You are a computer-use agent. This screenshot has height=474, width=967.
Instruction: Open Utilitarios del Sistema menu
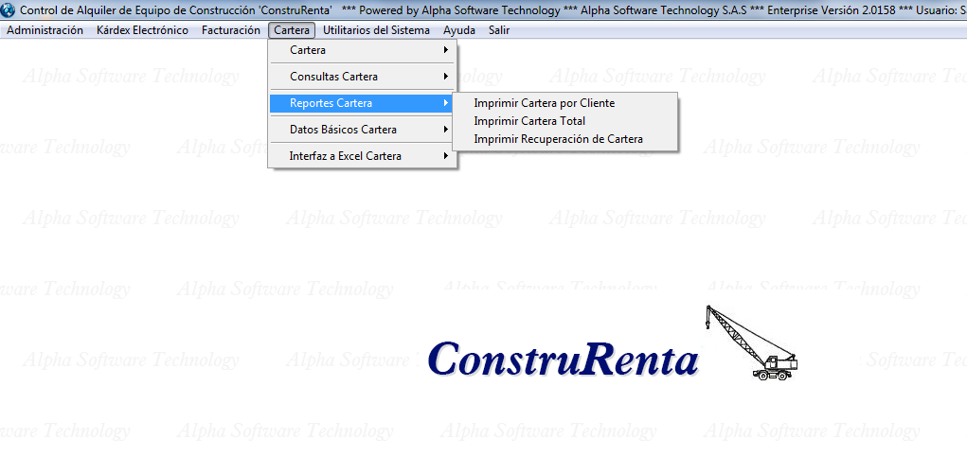(x=376, y=30)
